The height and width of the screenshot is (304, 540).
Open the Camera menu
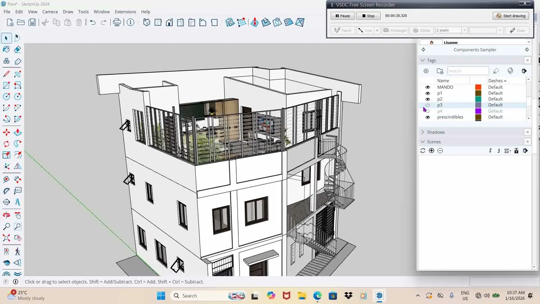click(50, 12)
